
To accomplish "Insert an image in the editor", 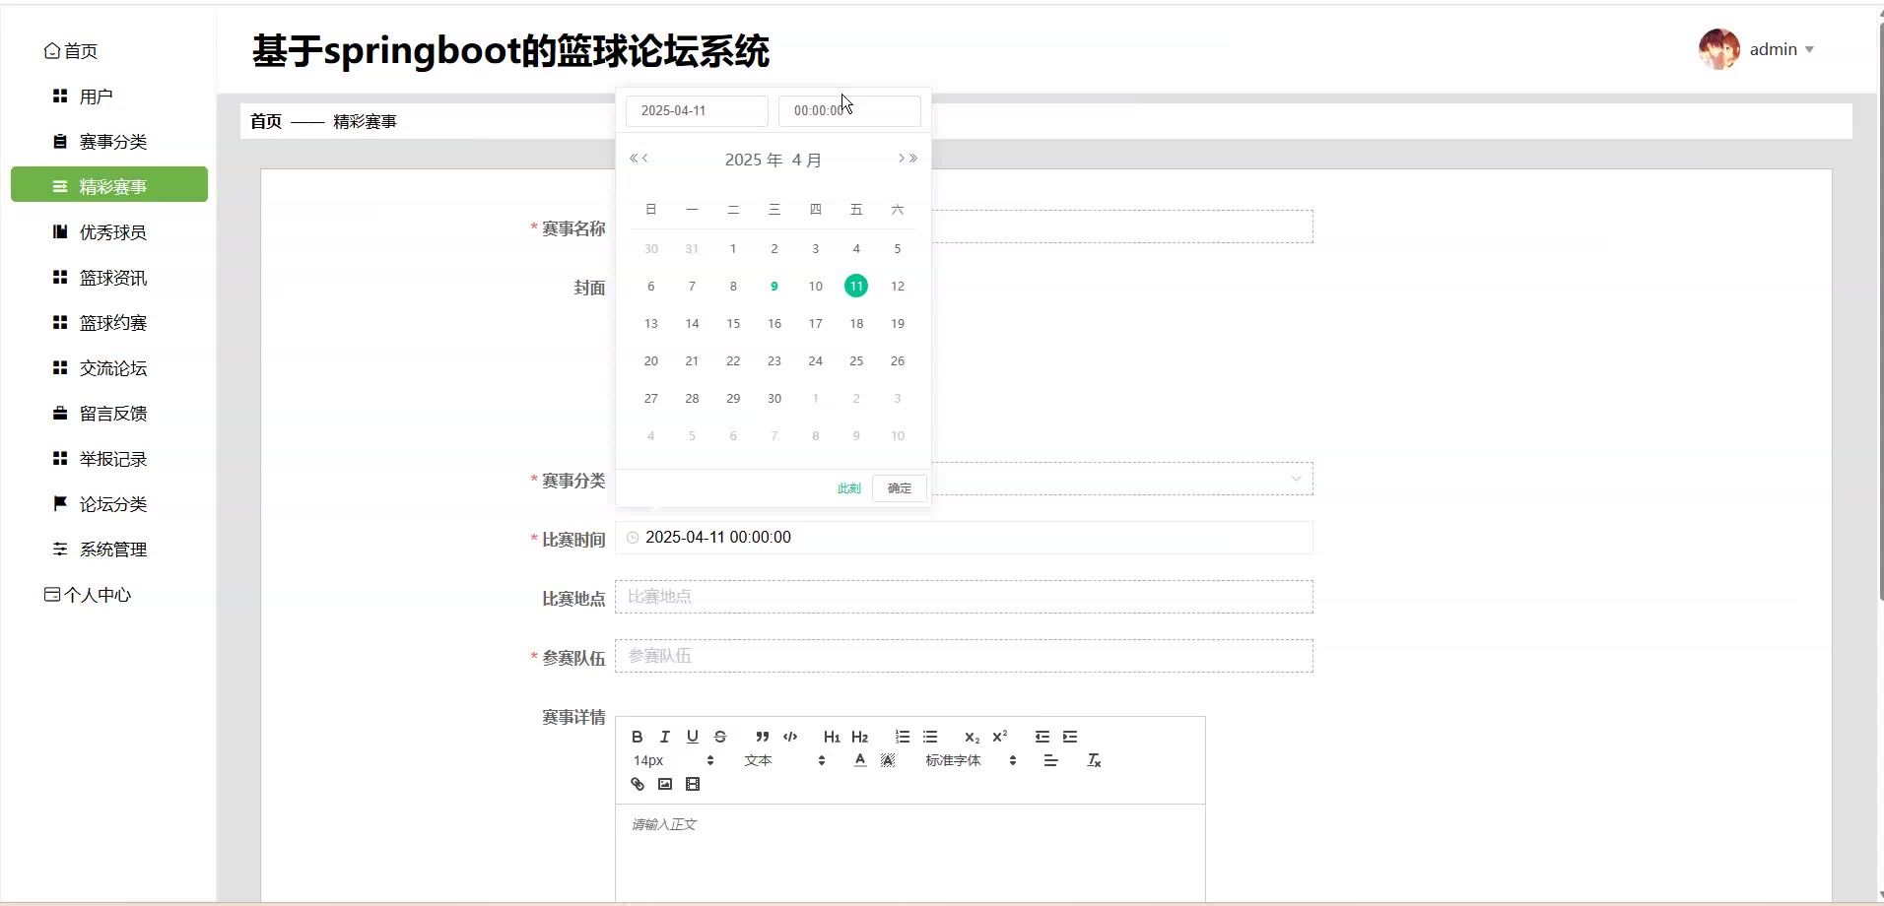I will [665, 784].
